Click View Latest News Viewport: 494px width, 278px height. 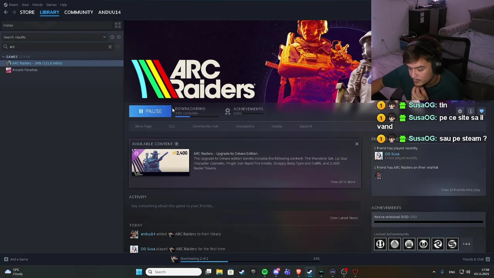(x=343, y=218)
